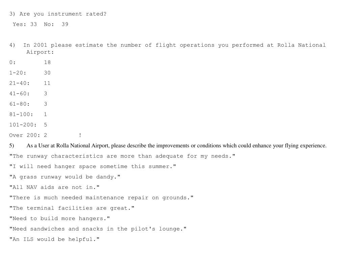Click question 5 about Rolla National Airport improvements
Image resolution: width=346 pixels, height=260 pixels.
168,146
